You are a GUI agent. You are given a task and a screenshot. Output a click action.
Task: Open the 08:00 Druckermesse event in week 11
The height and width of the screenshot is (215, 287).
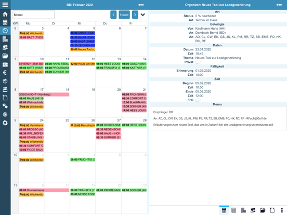click(44, 190)
